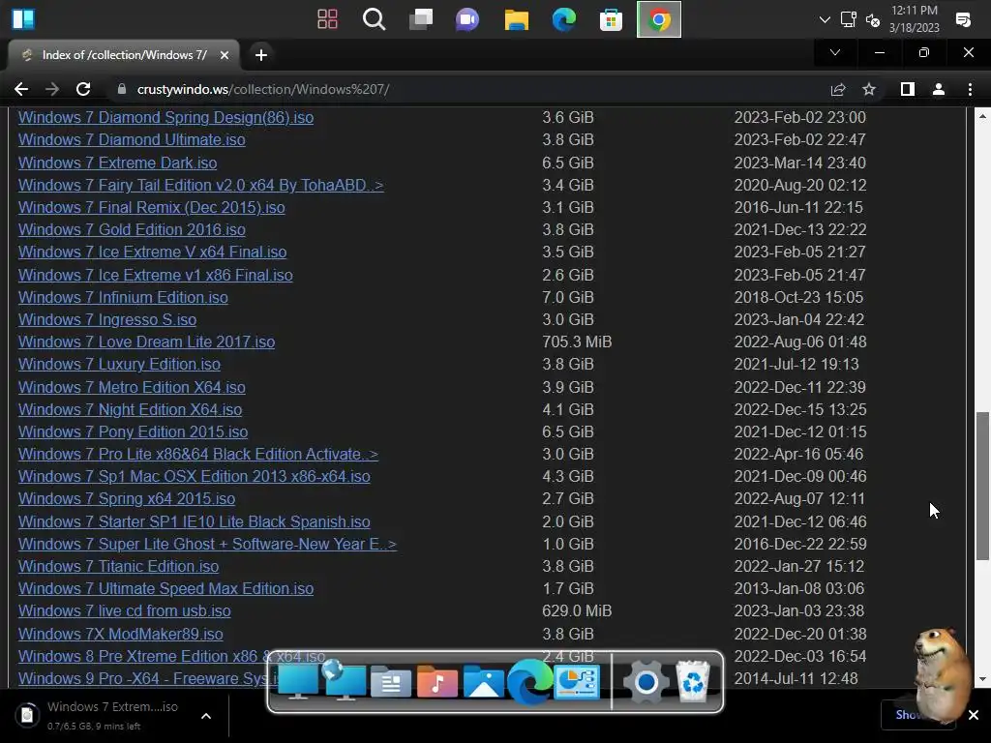Go forward in browser history
Viewport: 991px width, 743px height.
click(52, 89)
